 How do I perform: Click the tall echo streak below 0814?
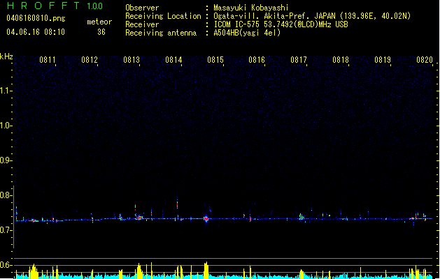tap(178, 204)
